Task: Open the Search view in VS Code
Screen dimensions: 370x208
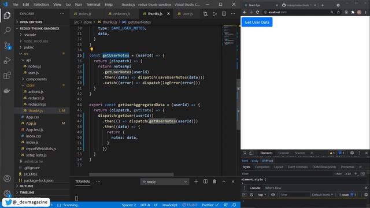Action: pyautogui.click(x=7, y=30)
